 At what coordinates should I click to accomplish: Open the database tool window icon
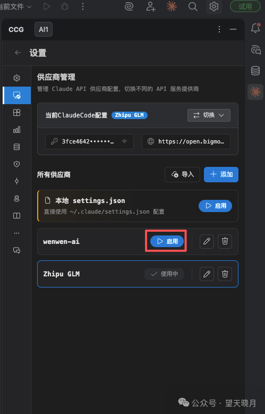255,71
